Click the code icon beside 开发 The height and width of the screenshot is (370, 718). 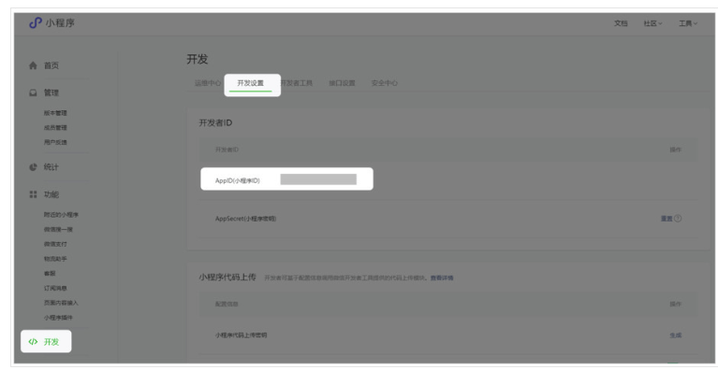(33, 342)
